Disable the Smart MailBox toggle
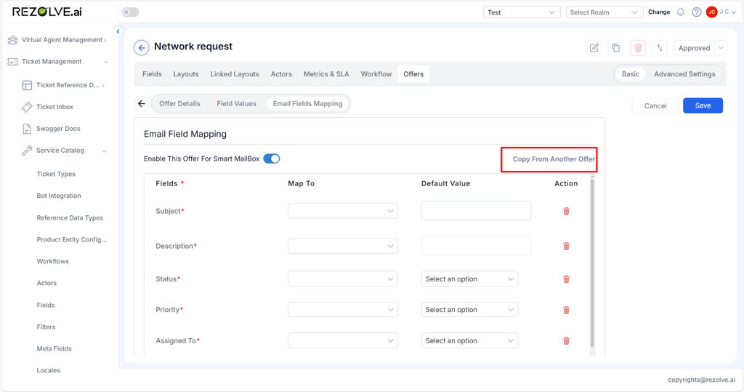This screenshot has height=392, width=744. point(272,159)
